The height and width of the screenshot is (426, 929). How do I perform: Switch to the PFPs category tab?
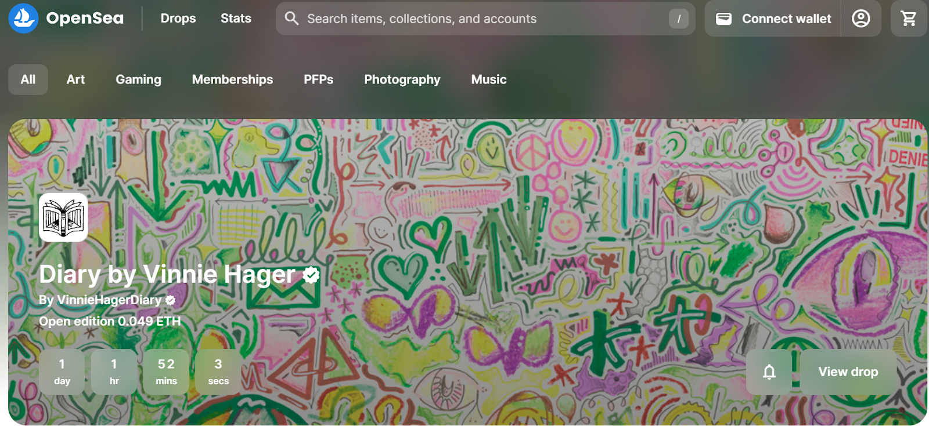point(318,79)
